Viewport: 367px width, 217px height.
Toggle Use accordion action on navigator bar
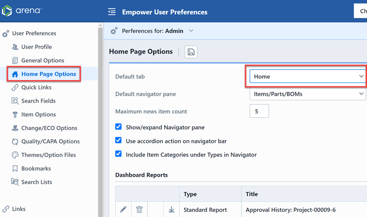(119, 141)
